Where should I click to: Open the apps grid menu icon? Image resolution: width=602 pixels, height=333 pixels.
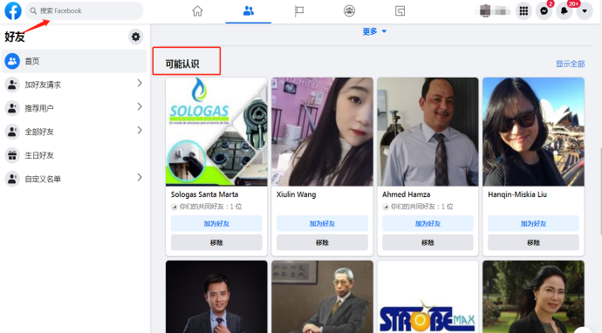523,11
